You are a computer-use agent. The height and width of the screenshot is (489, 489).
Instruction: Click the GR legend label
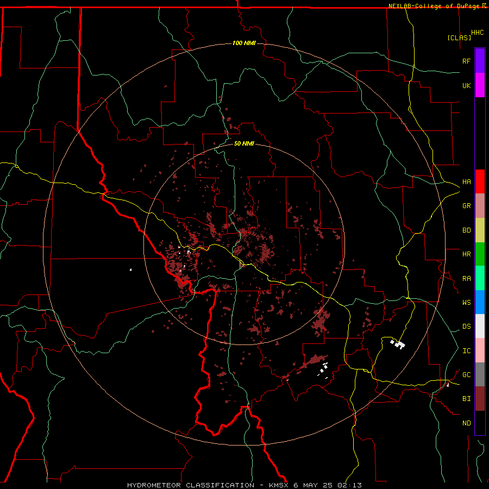point(466,206)
